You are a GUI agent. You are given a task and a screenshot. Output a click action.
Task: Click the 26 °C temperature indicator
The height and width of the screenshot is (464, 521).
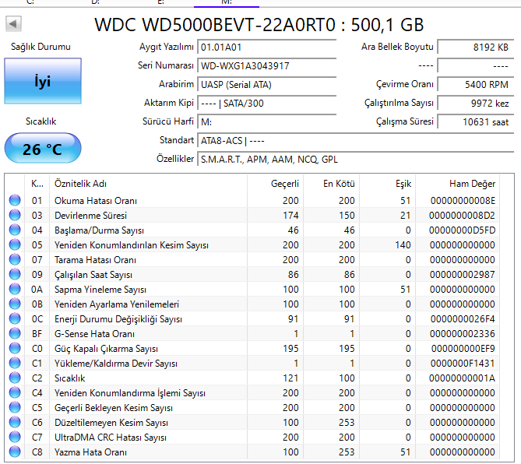pos(43,149)
